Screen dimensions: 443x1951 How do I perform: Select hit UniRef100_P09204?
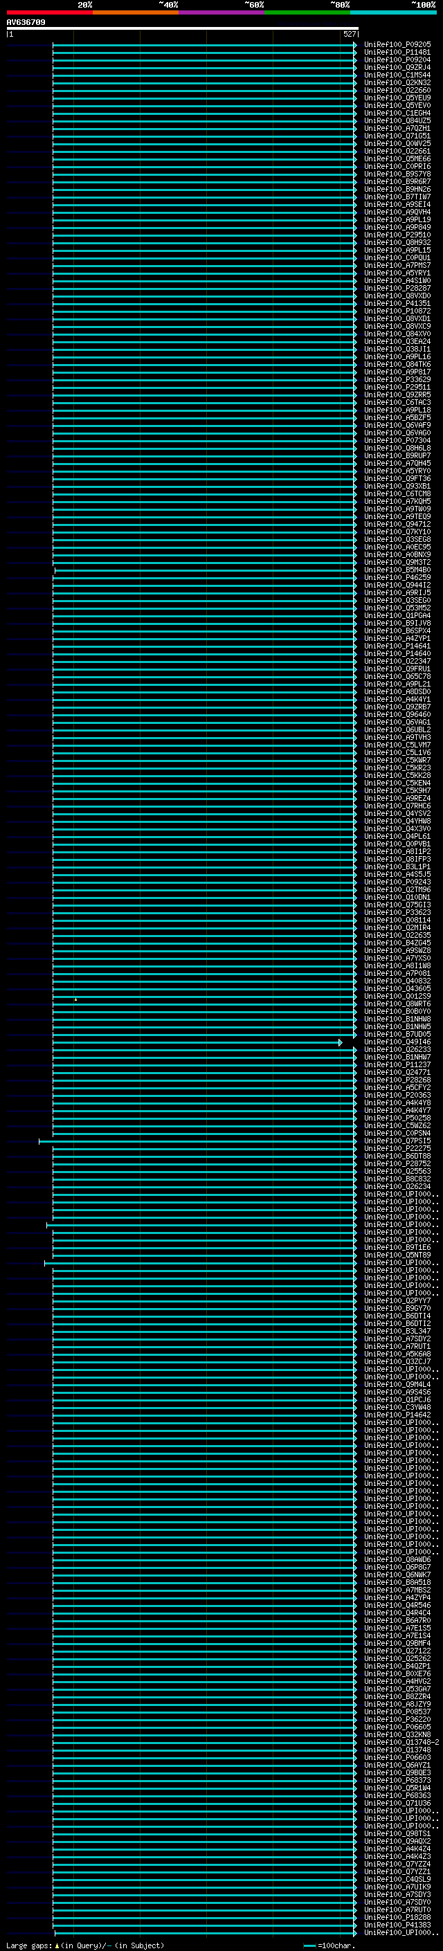pyautogui.click(x=397, y=60)
